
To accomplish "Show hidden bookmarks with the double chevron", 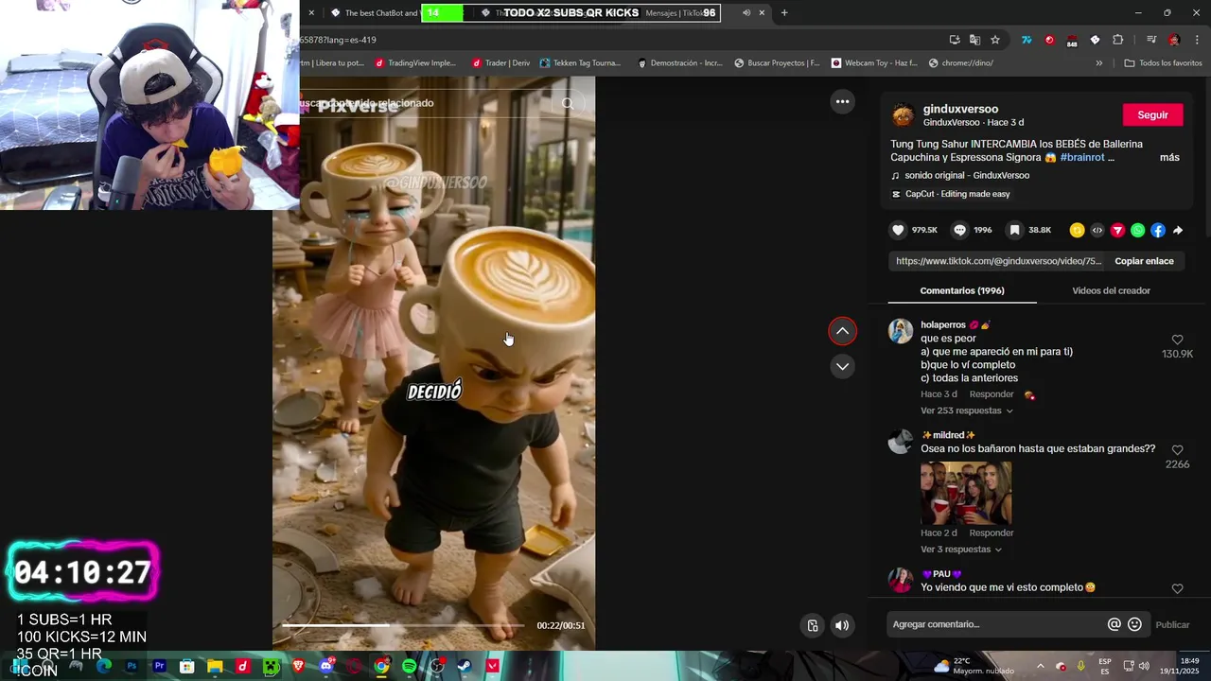I will tap(1098, 63).
